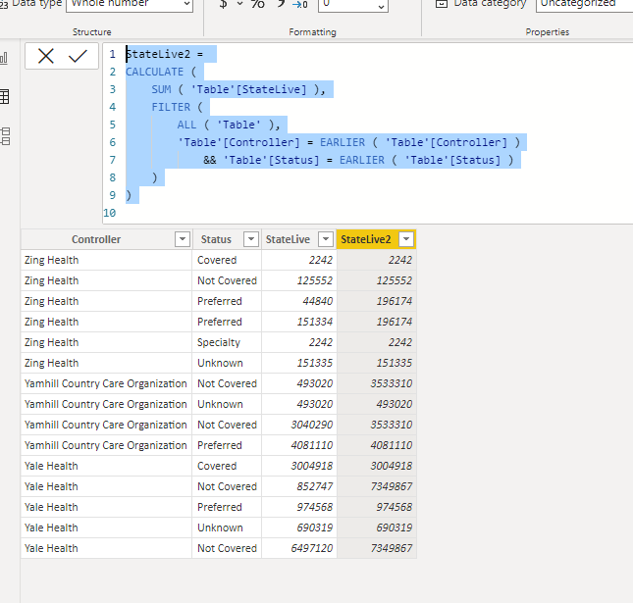Click the StateLive cell with value 125552
This screenshot has width=633, height=603.
tap(299, 280)
